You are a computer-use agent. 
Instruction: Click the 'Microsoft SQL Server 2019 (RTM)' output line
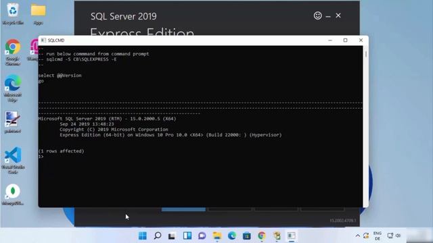tap(107, 119)
